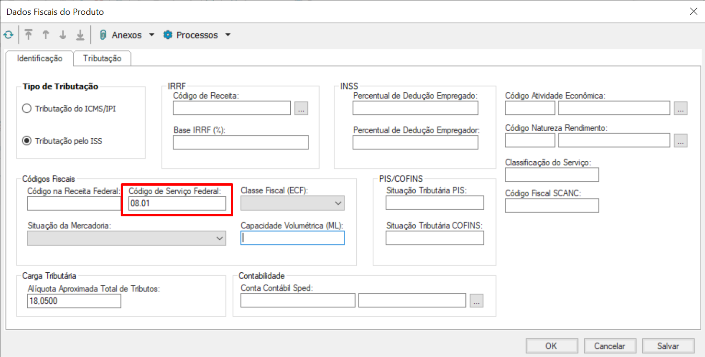Click Conta Contábil Sped code field

point(298,301)
